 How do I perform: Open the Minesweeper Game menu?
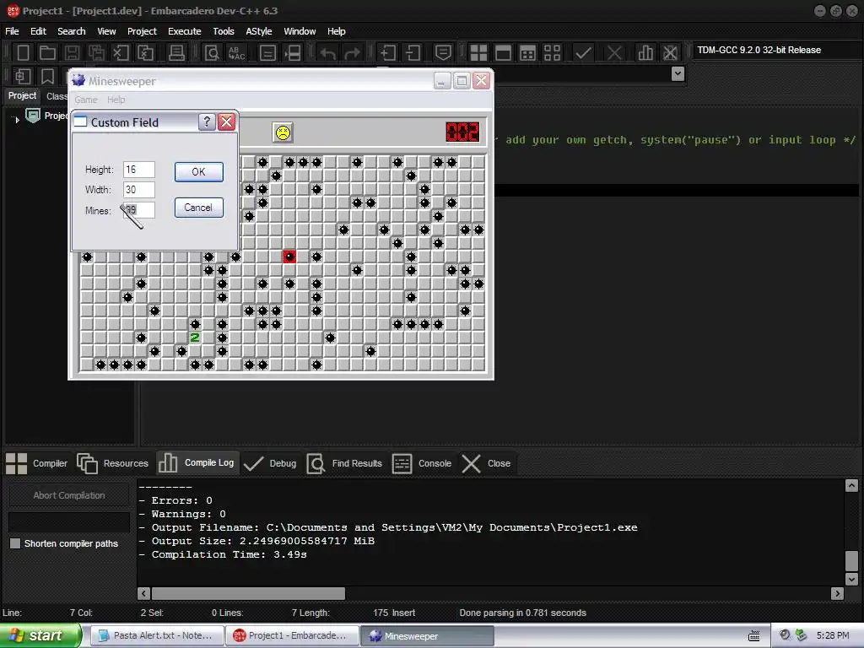click(86, 100)
